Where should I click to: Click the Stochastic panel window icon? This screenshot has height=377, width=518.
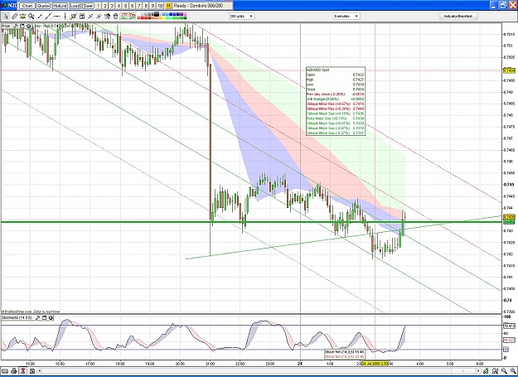pyautogui.click(x=44, y=318)
